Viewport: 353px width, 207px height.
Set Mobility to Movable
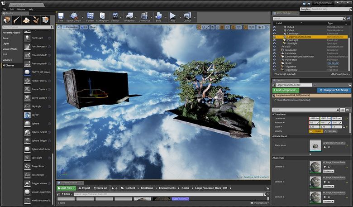click(330, 131)
